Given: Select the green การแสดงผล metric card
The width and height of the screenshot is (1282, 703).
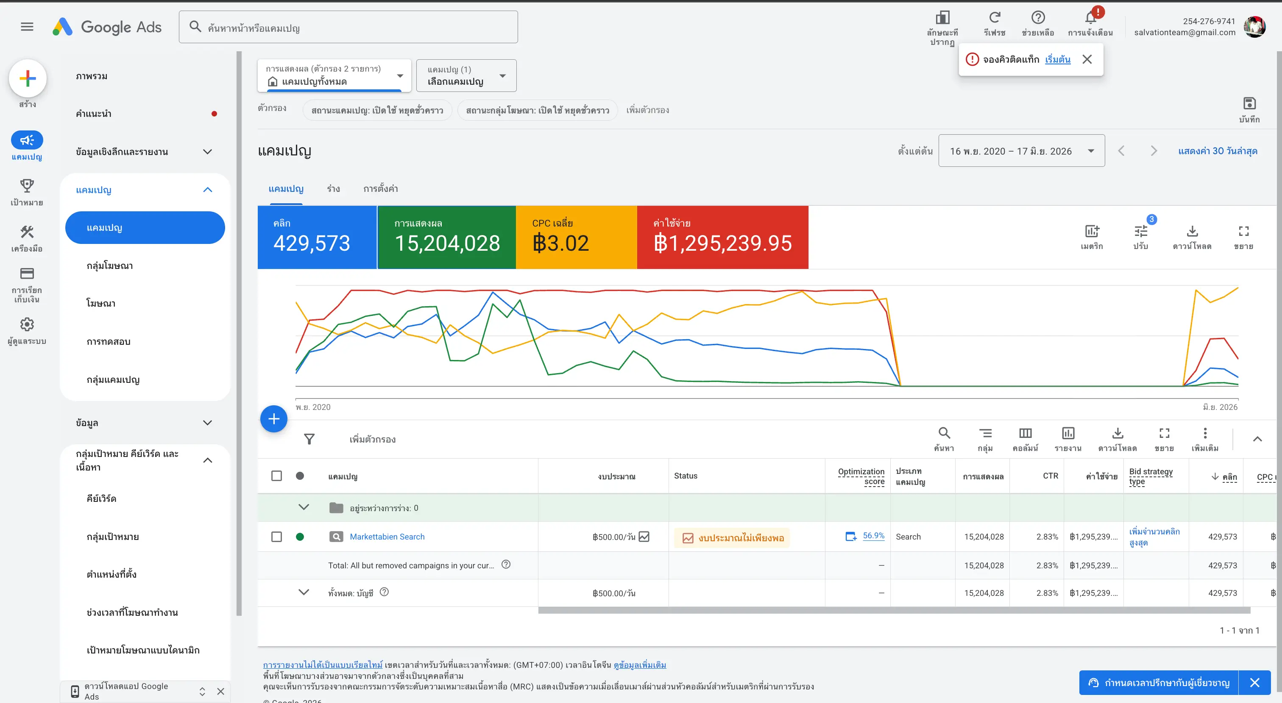Looking at the screenshot, I should click(x=446, y=237).
